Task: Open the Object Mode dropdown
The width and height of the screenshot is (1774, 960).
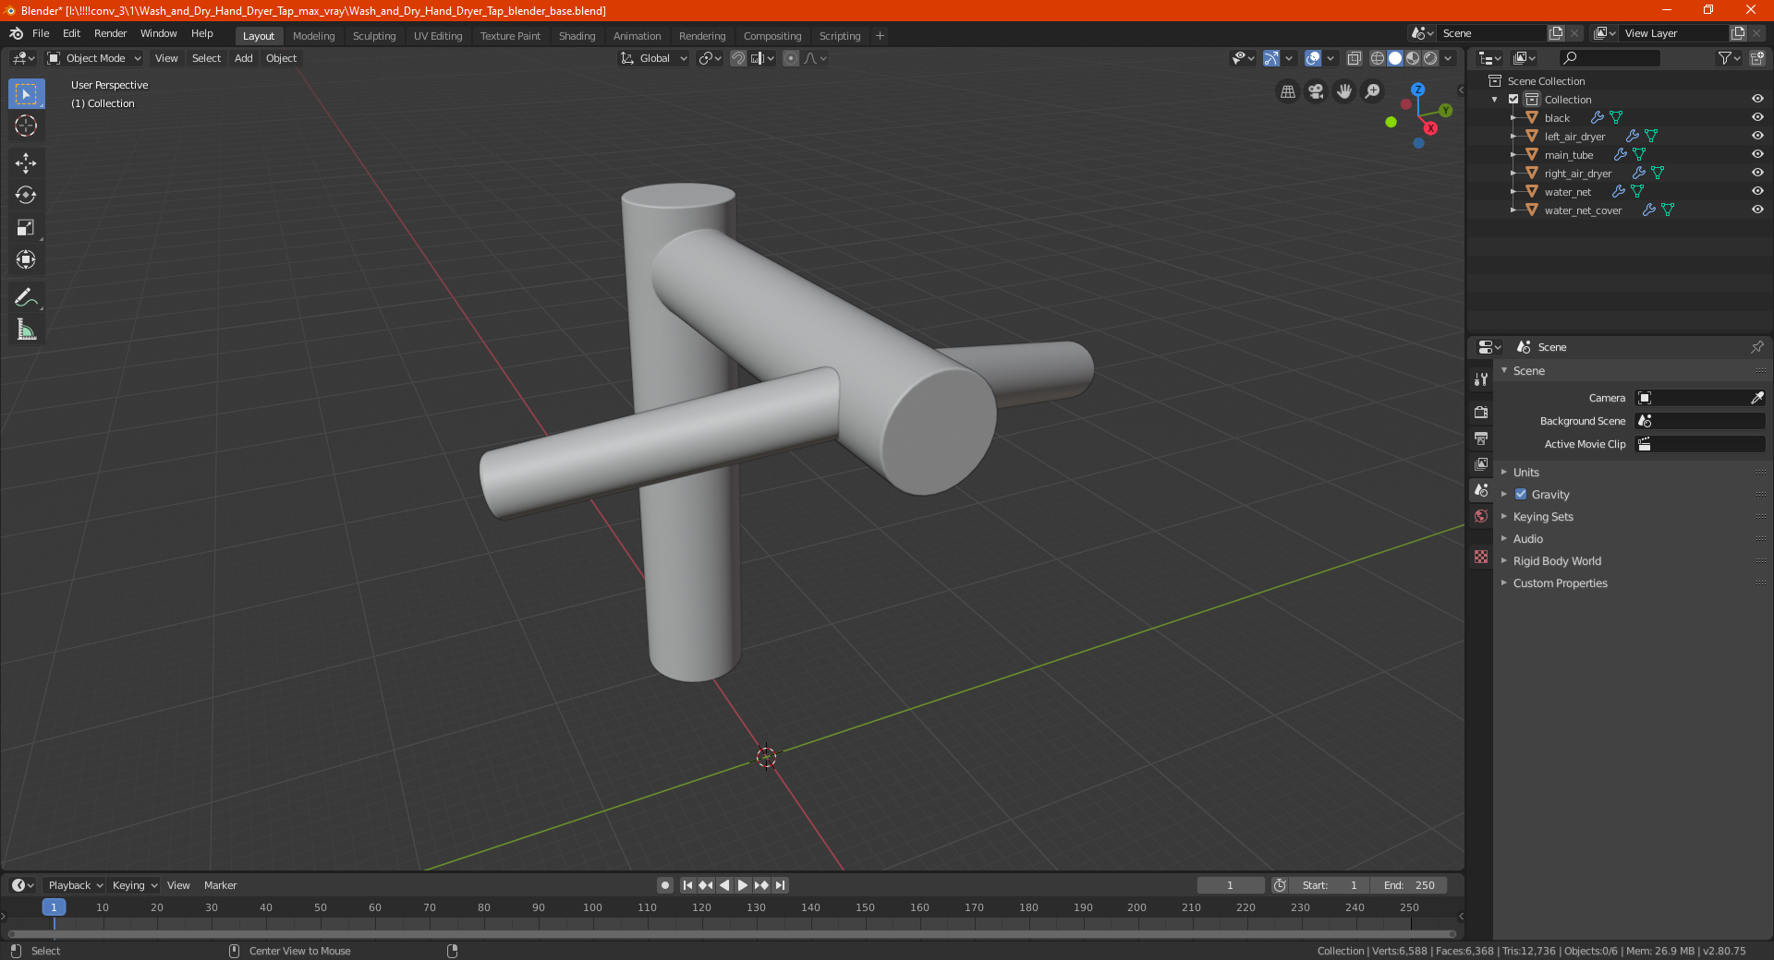Action: pyautogui.click(x=94, y=58)
